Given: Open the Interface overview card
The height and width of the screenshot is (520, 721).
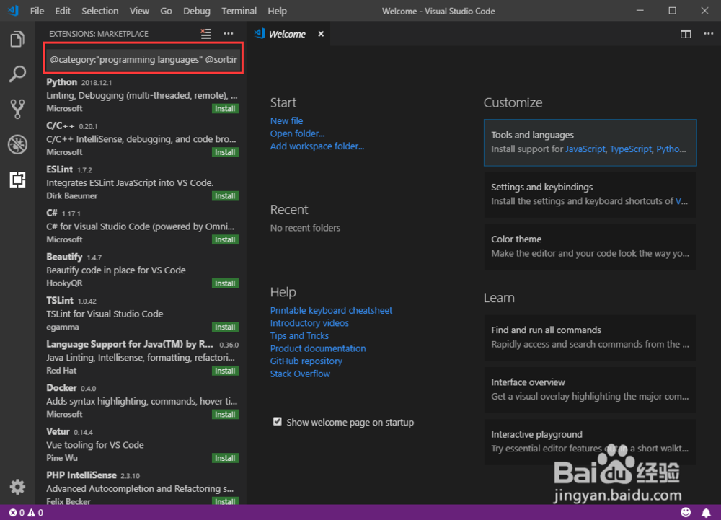Looking at the screenshot, I should (x=590, y=389).
